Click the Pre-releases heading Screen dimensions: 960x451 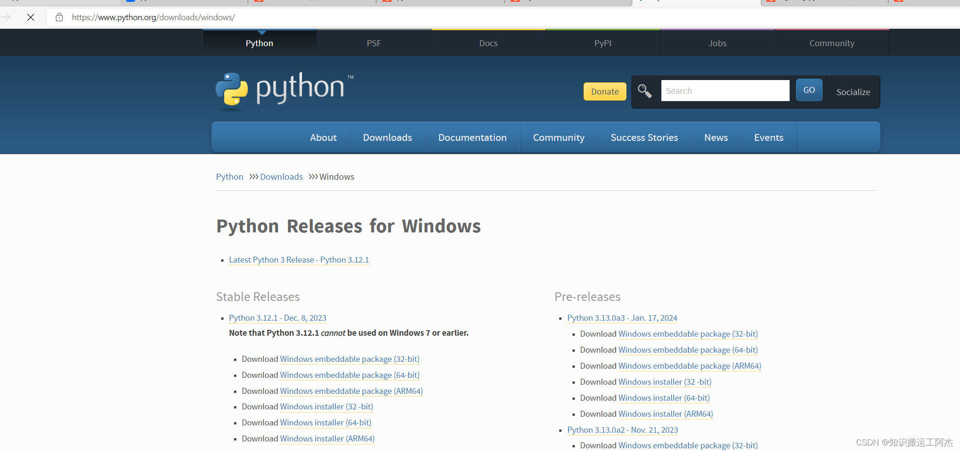pos(588,297)
